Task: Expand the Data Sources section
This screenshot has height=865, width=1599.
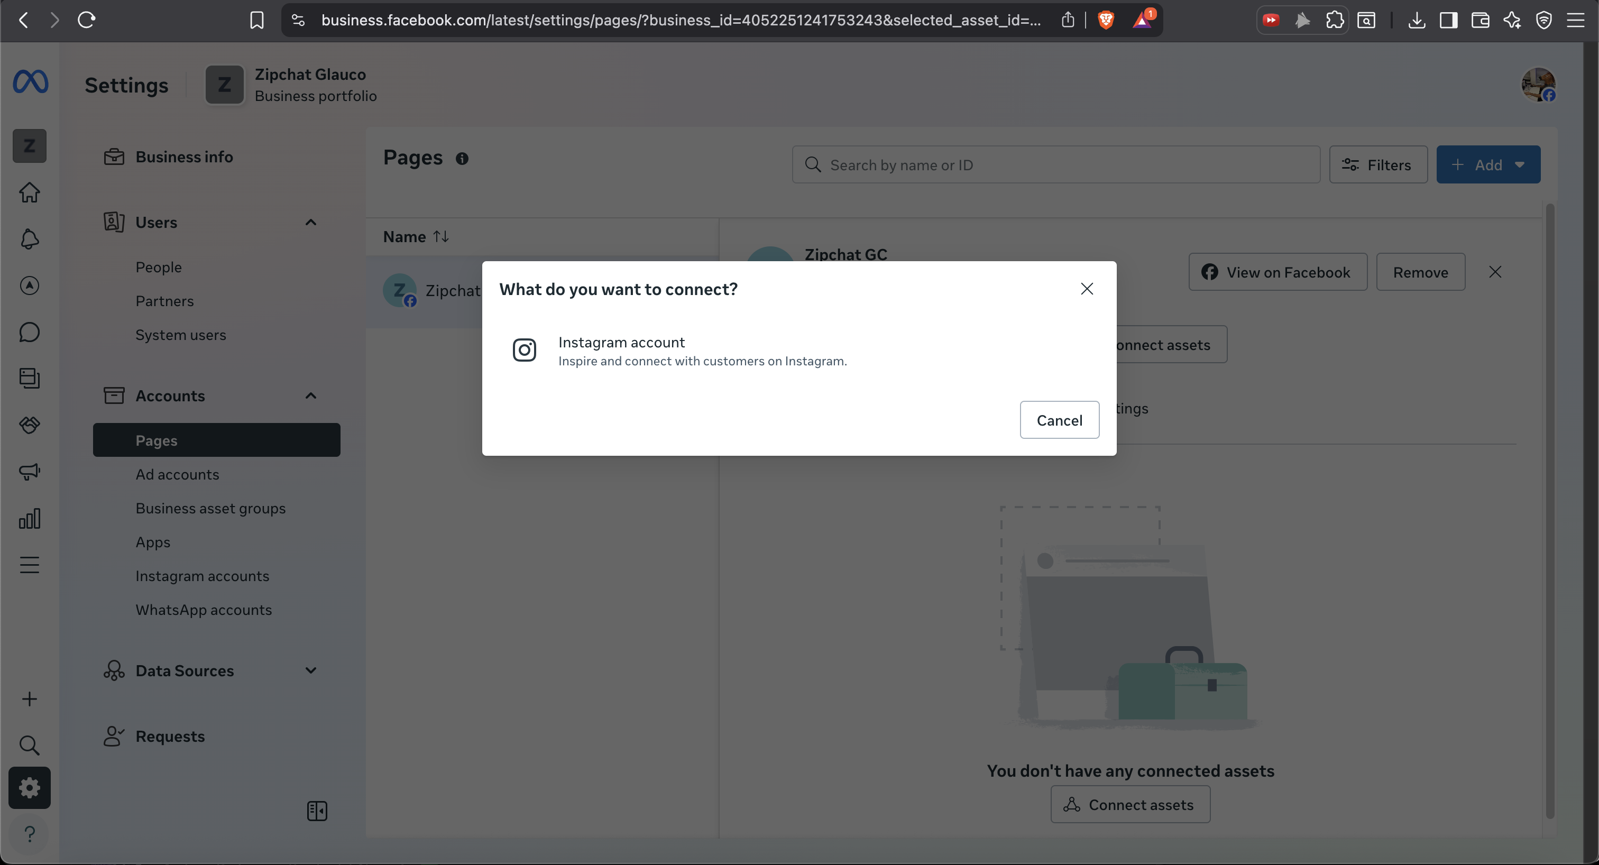Action: tap(310, 671)
